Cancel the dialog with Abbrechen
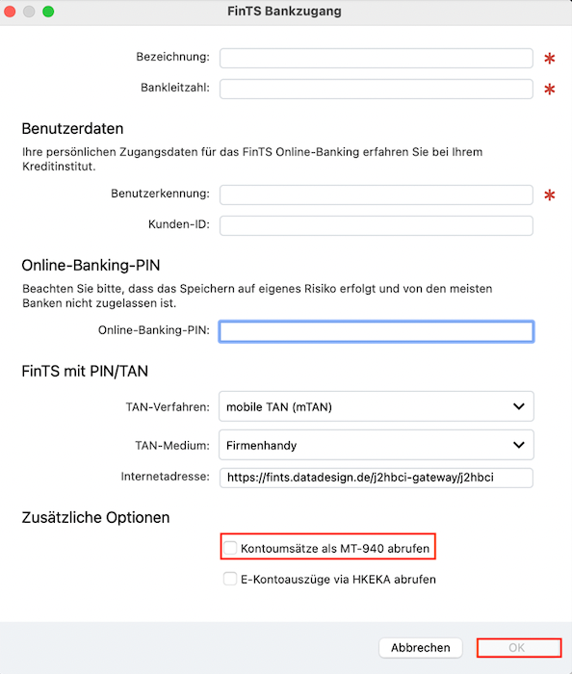This screenshot has width=572, height=674. (x=420, y=647)
